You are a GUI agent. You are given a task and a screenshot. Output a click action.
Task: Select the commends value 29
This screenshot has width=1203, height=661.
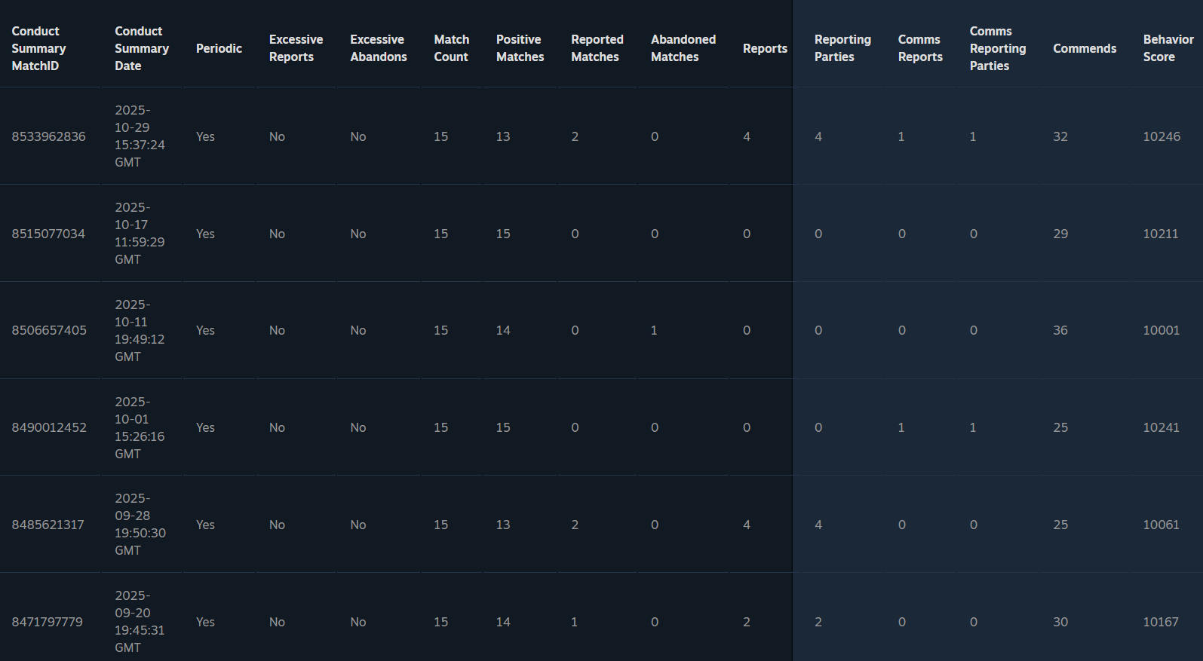(x=1060, y=234)
